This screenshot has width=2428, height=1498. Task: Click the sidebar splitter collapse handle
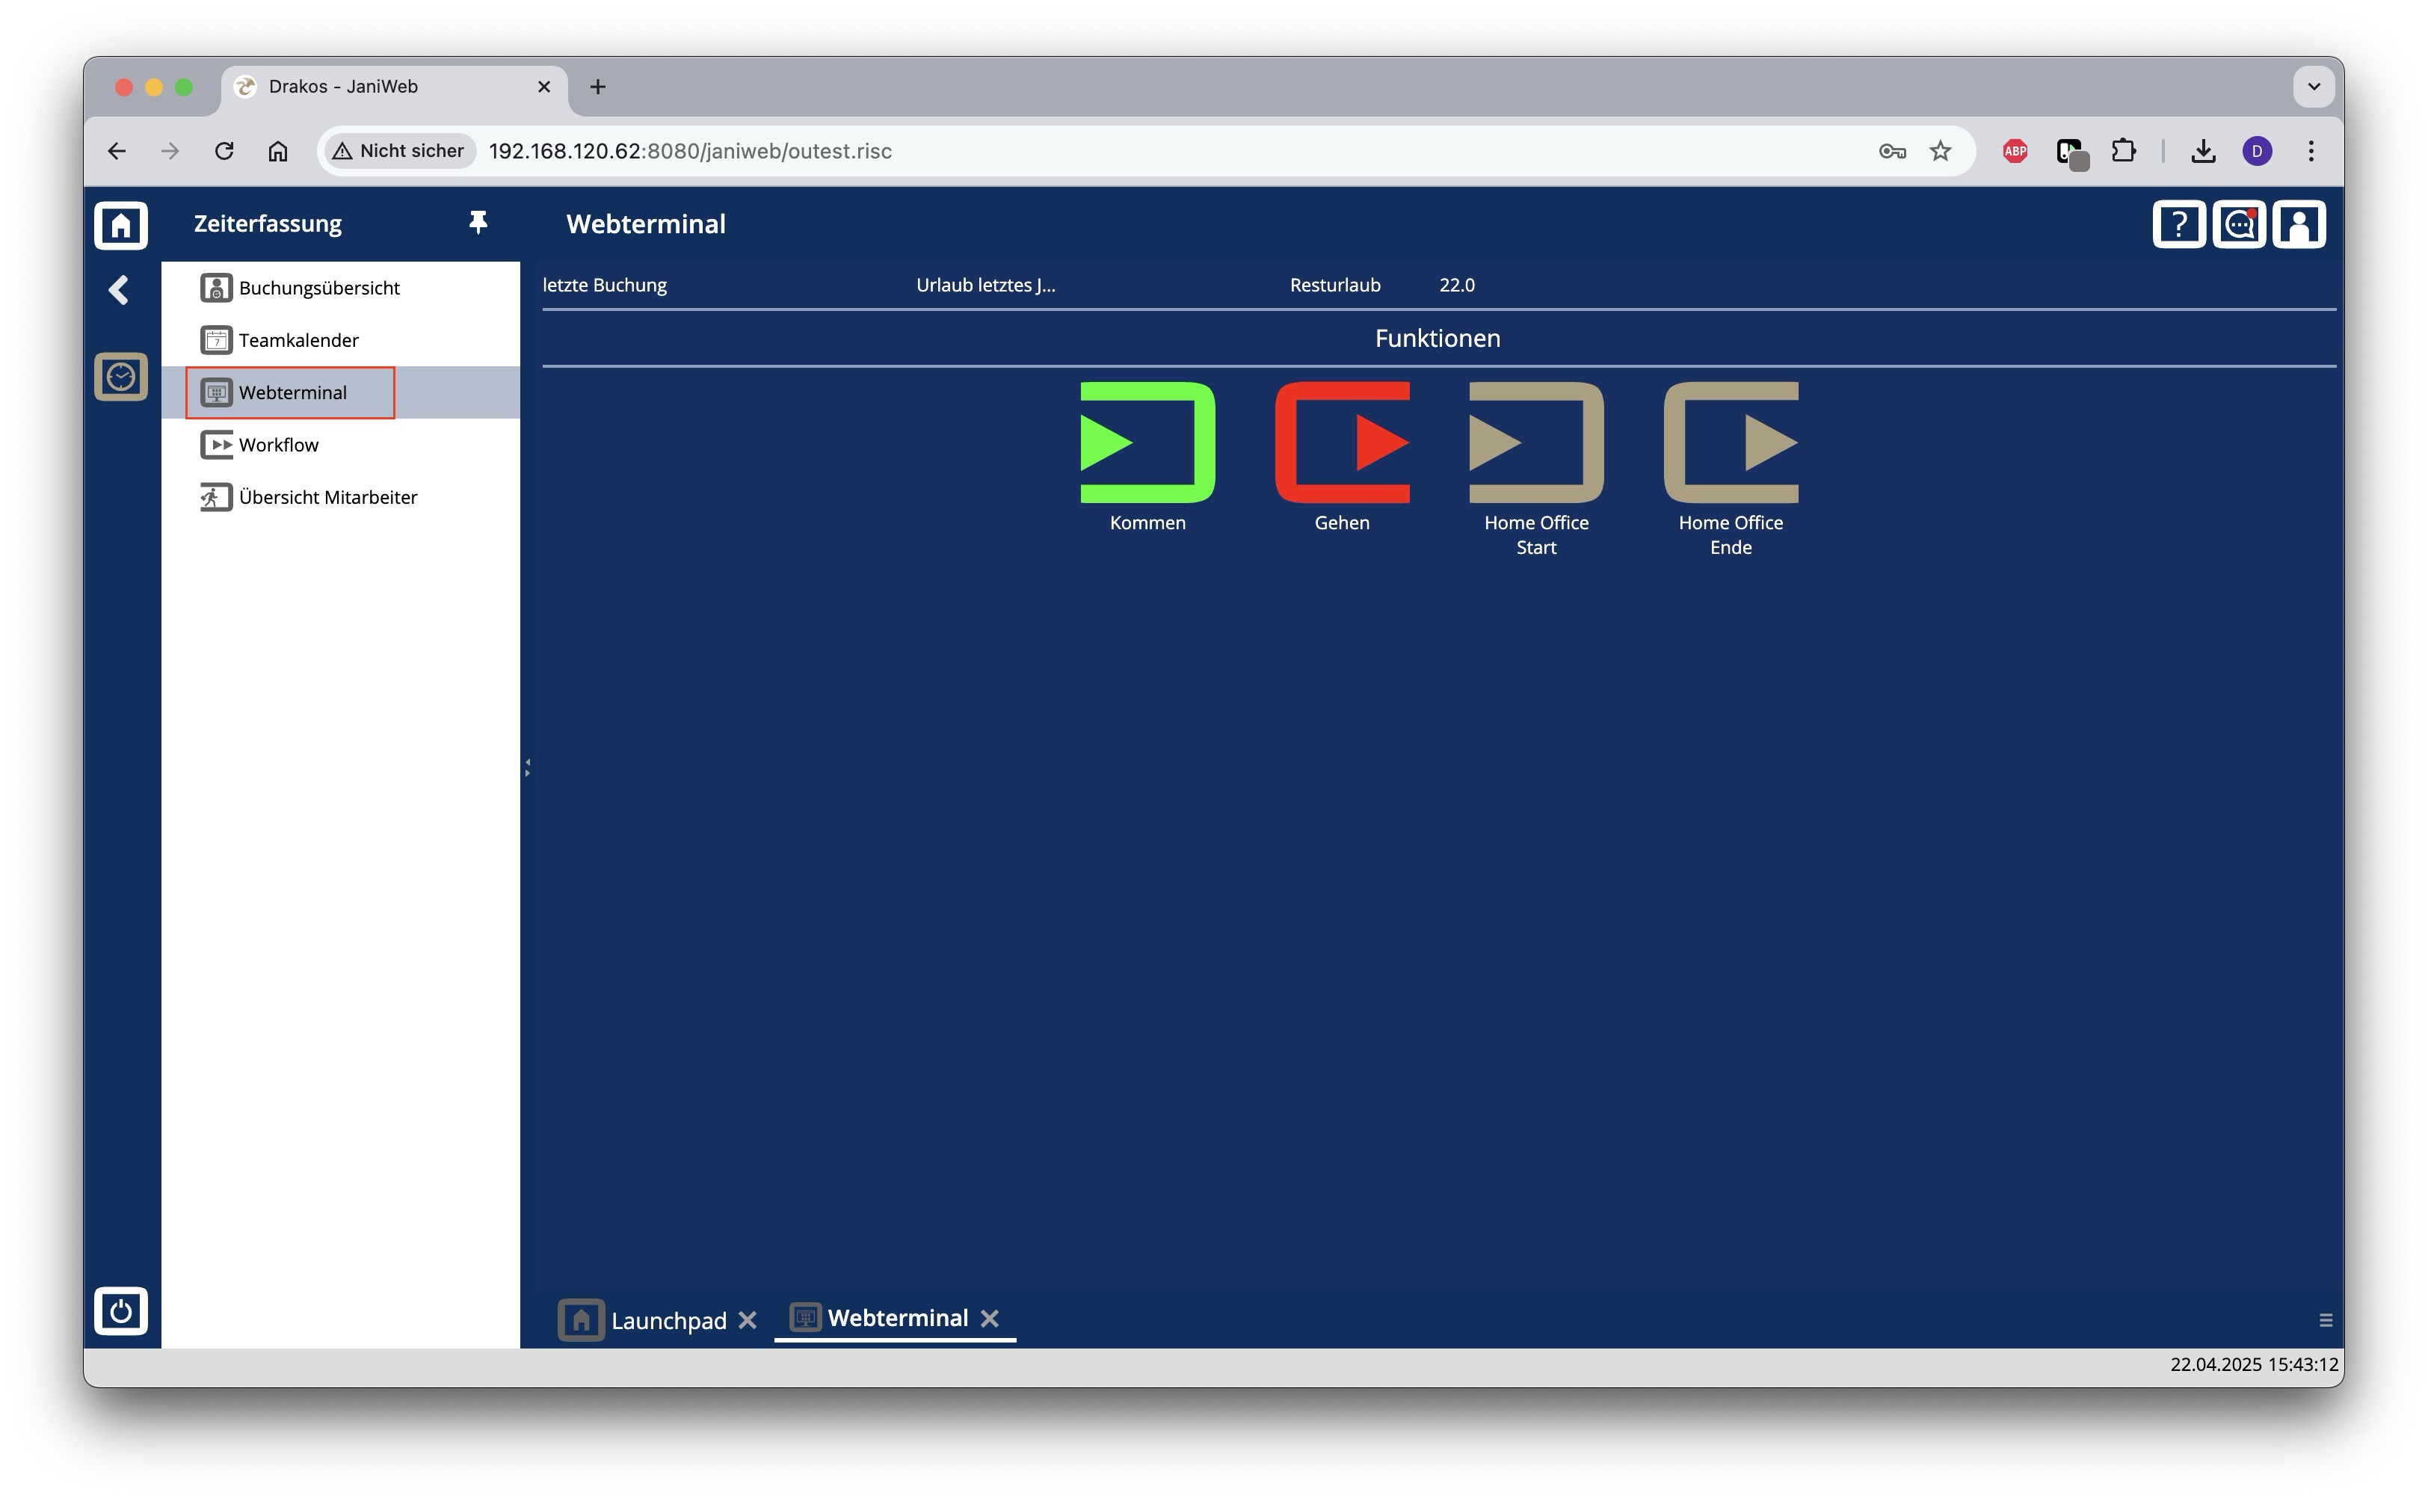pyautogui.click(x=527, y=768)
